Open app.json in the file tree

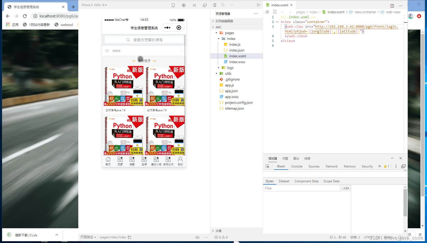(231, 91)
